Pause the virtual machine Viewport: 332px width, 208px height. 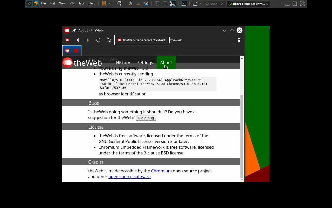click(x=104, y=4)
